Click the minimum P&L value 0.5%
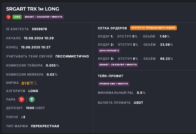 (141, 93)
